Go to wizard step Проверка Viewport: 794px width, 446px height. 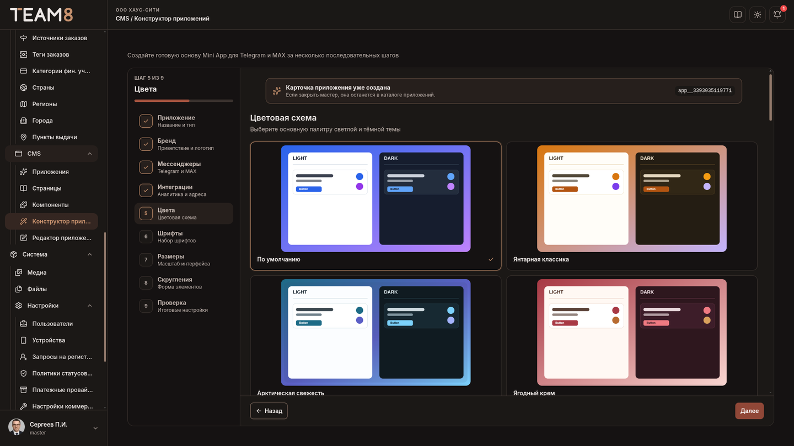[x=184, y=306]
